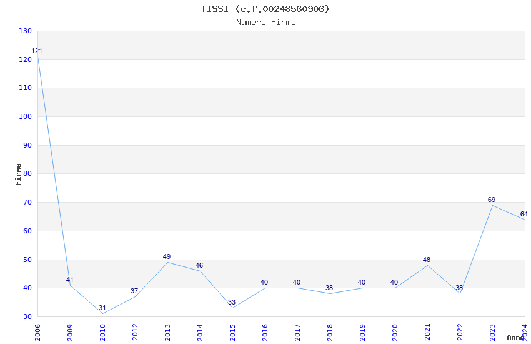This screenshot has width=531, height=344.
Task: Click the x-axis year label 2010
Action: (x=102, y=332)
